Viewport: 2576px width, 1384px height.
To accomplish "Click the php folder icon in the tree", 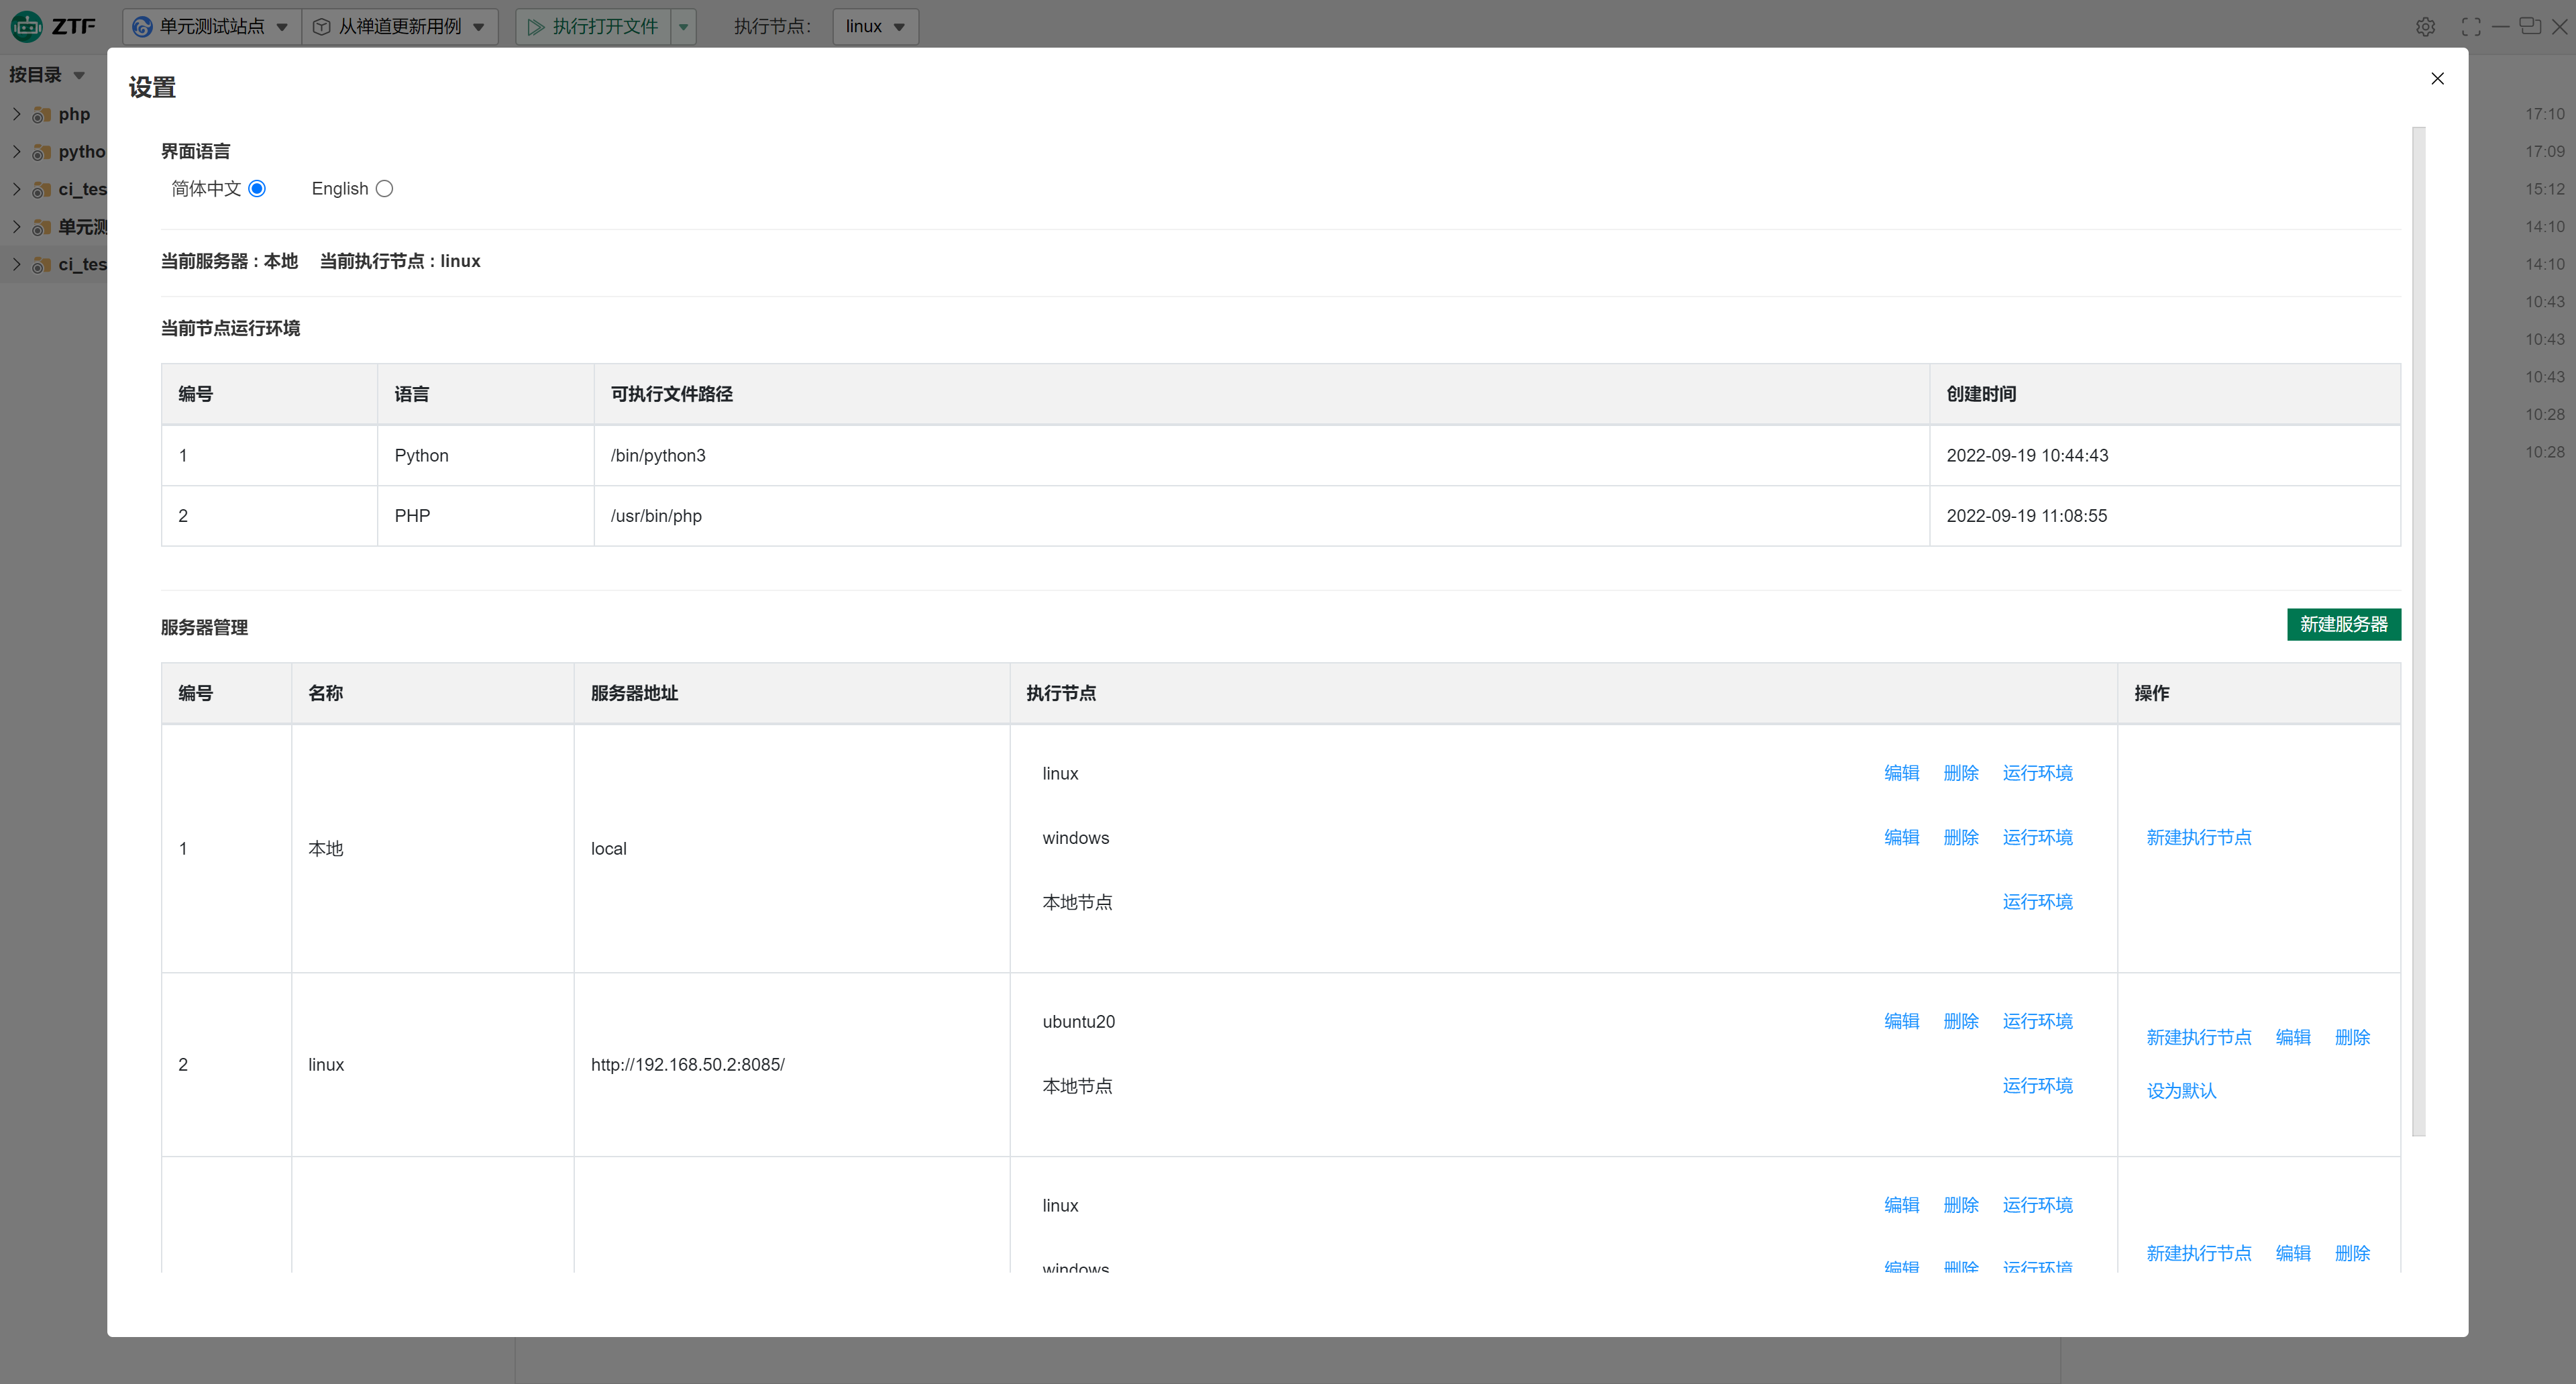I will point(41,115).
